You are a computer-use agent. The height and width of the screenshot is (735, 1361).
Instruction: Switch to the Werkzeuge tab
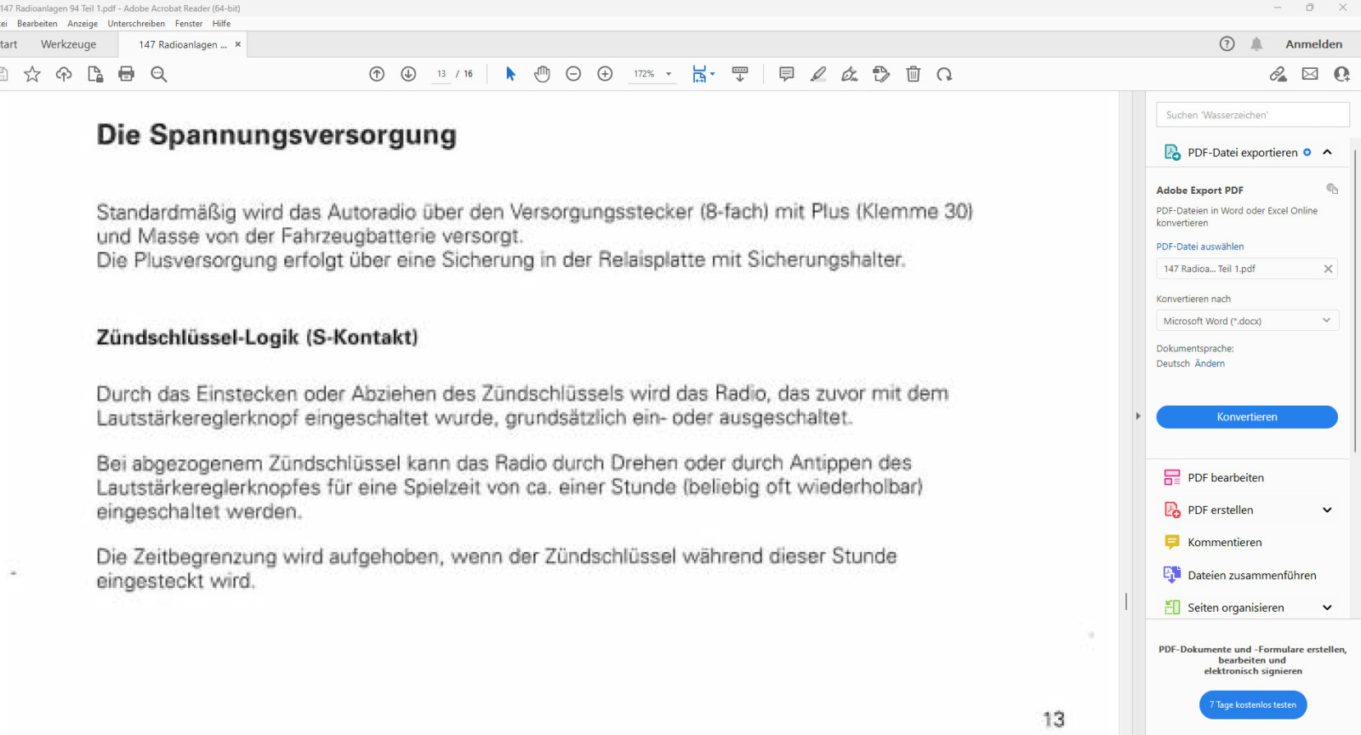click(68, 44)
